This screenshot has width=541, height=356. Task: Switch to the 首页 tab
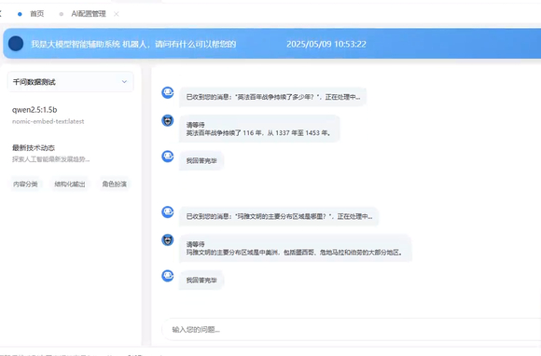click(x=37, y=14)
